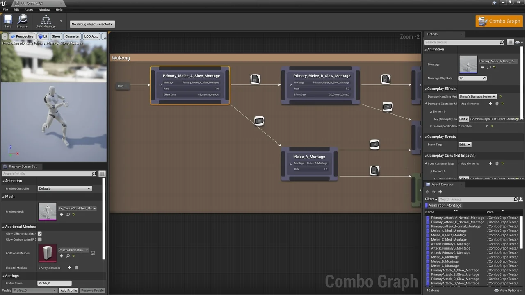The height and width of the screenshot is (295, 525).
Task: Click the trash icon beside Cues Container Map
Action: (x=497, y=163)
